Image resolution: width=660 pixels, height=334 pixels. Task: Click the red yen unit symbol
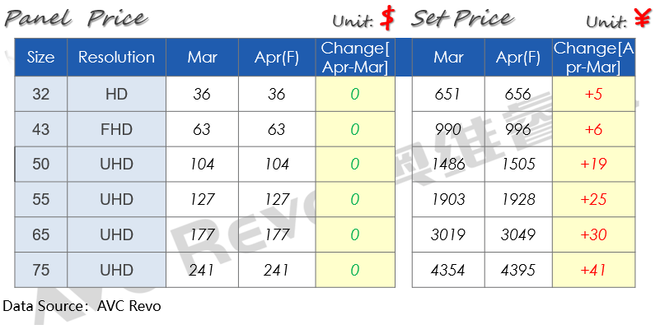[643, 17]
